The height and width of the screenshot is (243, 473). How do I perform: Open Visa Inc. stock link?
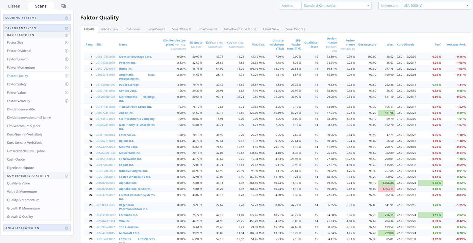tap(125, 221)
